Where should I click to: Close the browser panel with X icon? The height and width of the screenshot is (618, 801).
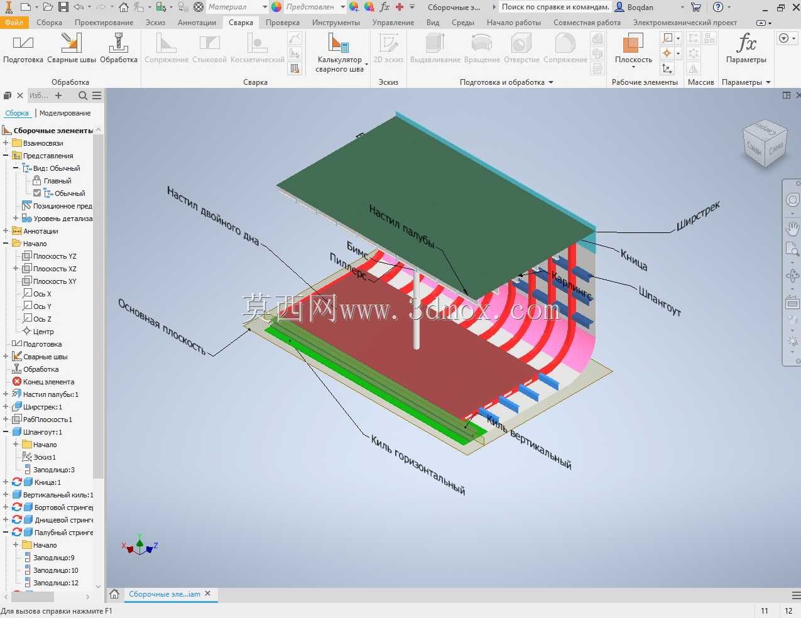pos(20,95)
